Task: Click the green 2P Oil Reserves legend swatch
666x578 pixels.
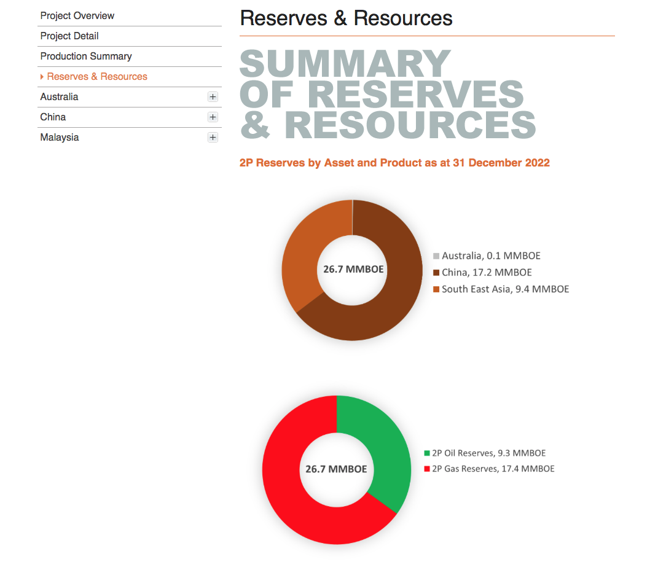Action: [x=427, y=453]
